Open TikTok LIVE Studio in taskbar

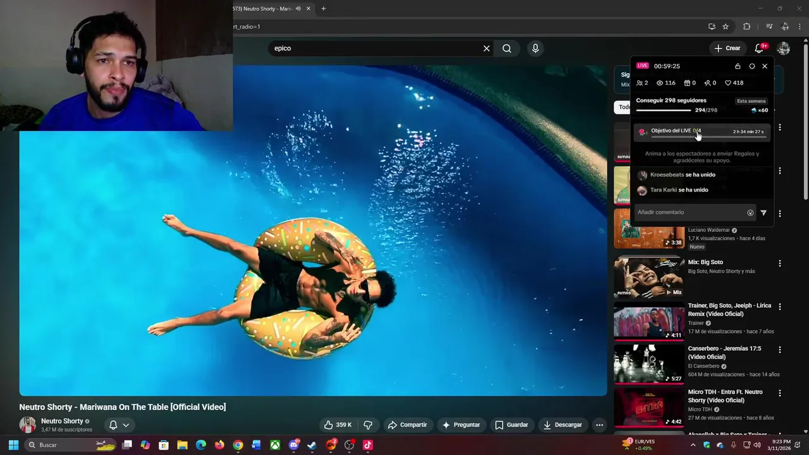(368, 445)
